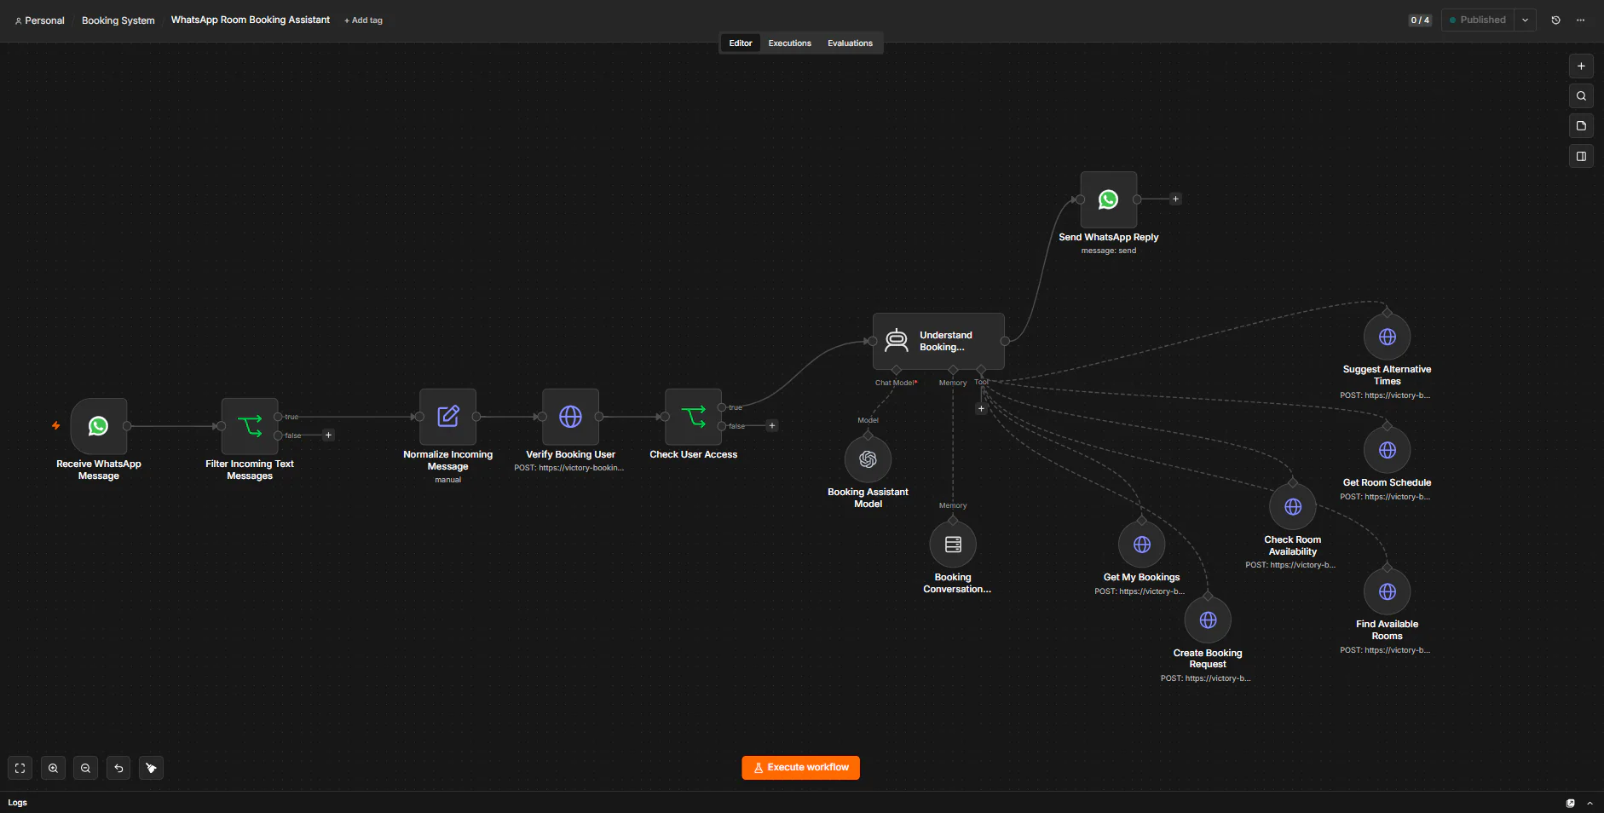The height and width of the screenshot is (813, 1604).
Task: Pop out the Logs panel
Action: 1571,803
